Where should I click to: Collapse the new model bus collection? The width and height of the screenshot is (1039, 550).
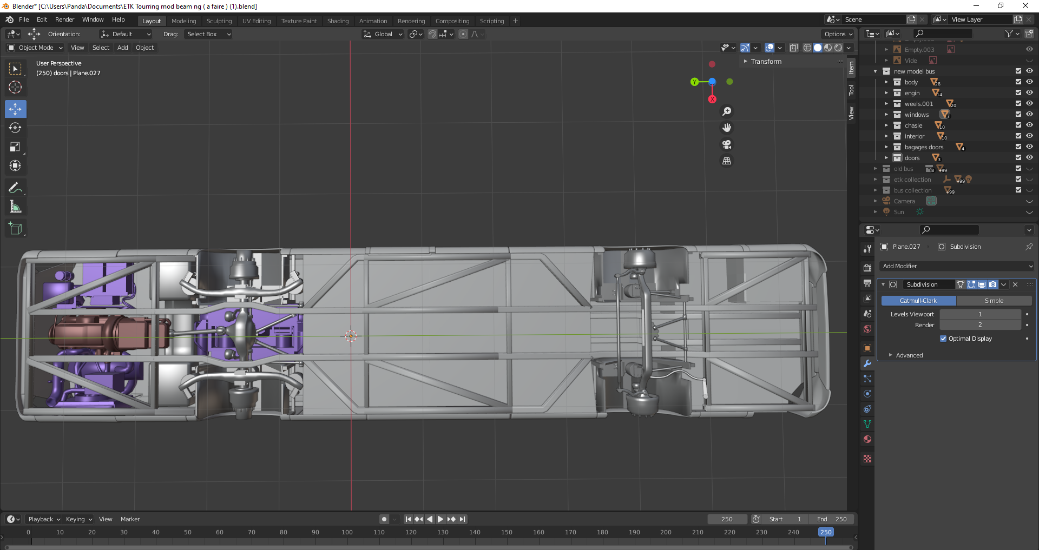[876, 71]
